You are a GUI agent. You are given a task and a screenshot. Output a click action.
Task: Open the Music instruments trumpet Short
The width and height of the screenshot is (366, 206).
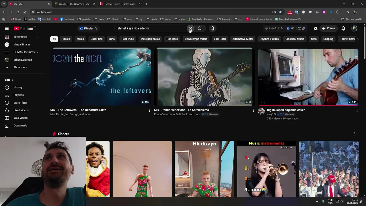click(x=266, y=169)
